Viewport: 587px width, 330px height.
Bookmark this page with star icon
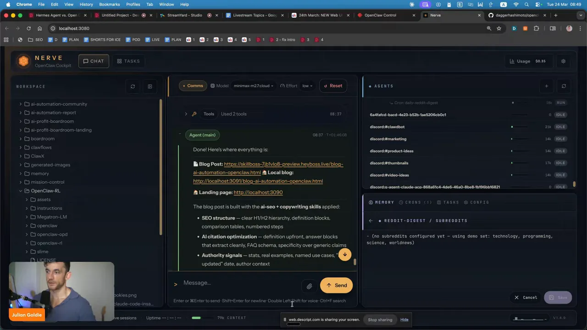point(499,28)
